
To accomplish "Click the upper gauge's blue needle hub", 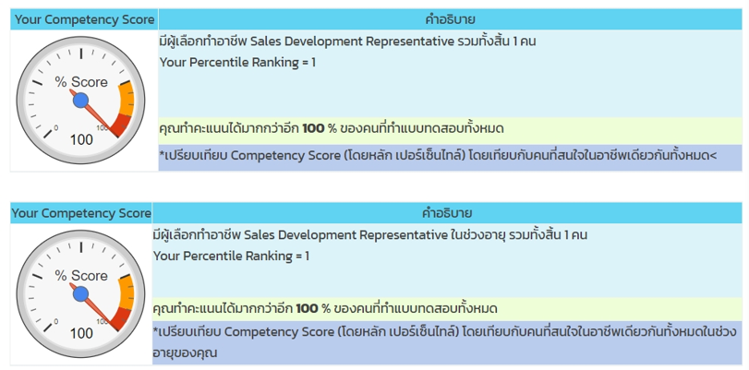I will pos(80,100).
